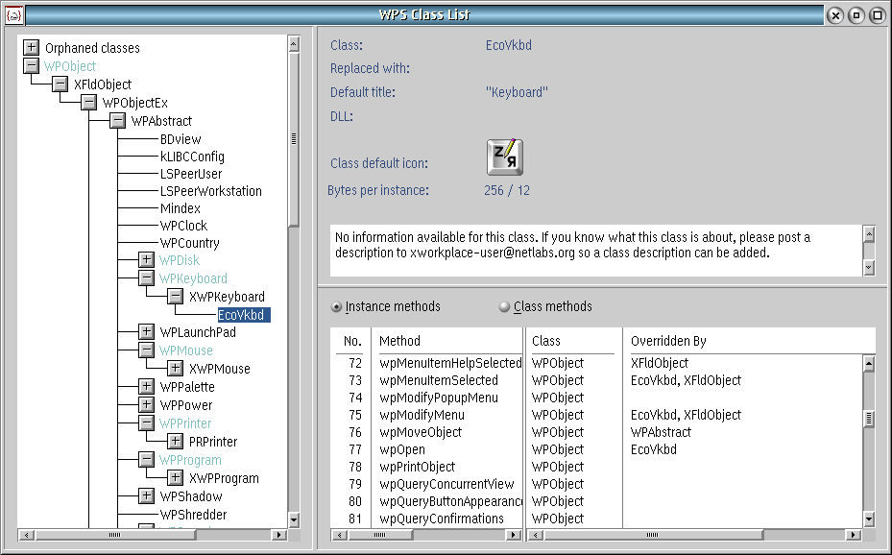Click the Keyboard class default icon

tap(505, 157)
